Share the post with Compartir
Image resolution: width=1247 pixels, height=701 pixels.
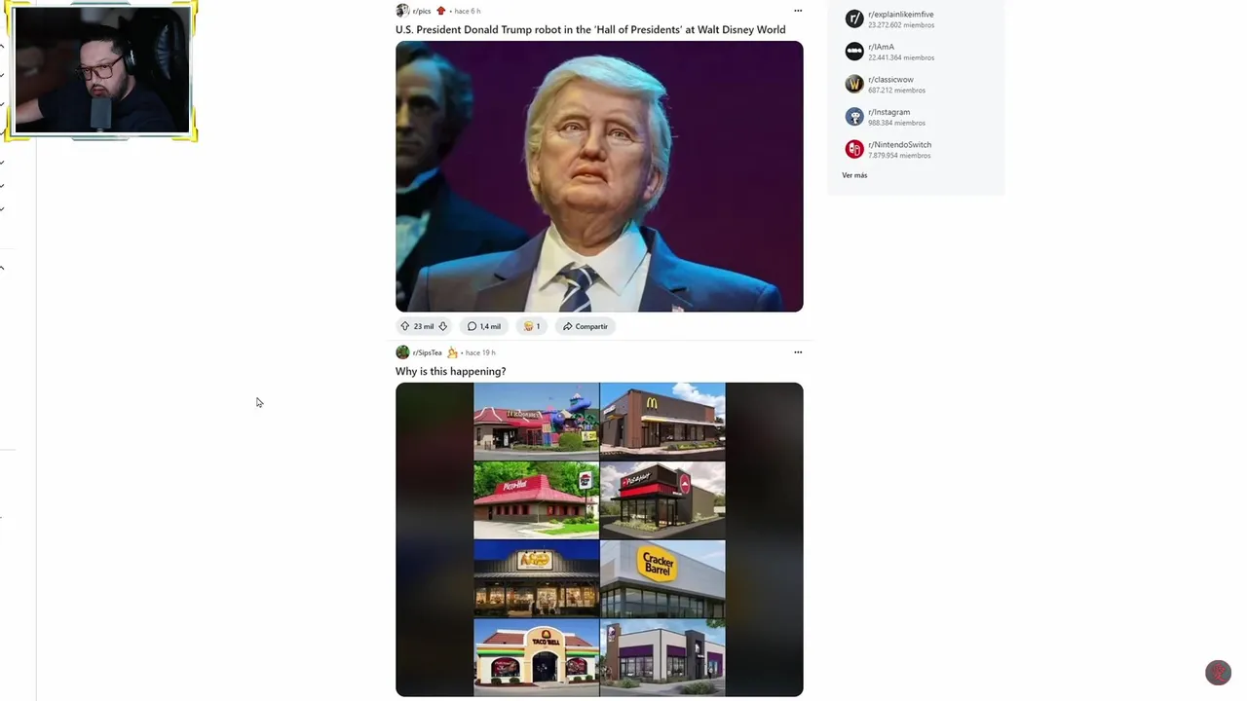(x=586, y=326)
